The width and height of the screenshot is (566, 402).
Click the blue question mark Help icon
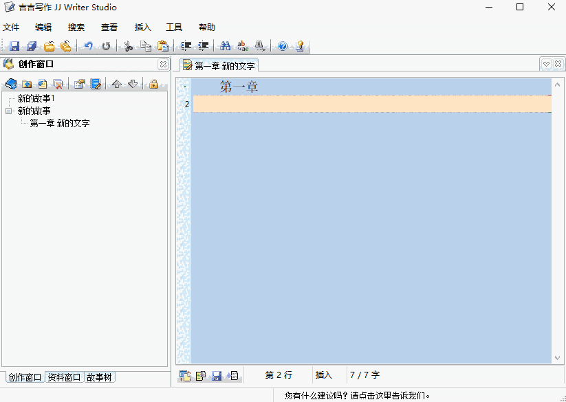click(x=282, y=46)
